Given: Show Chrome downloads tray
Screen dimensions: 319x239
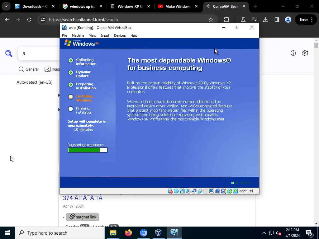Looking at the screenshot, I should coord(265,20).
